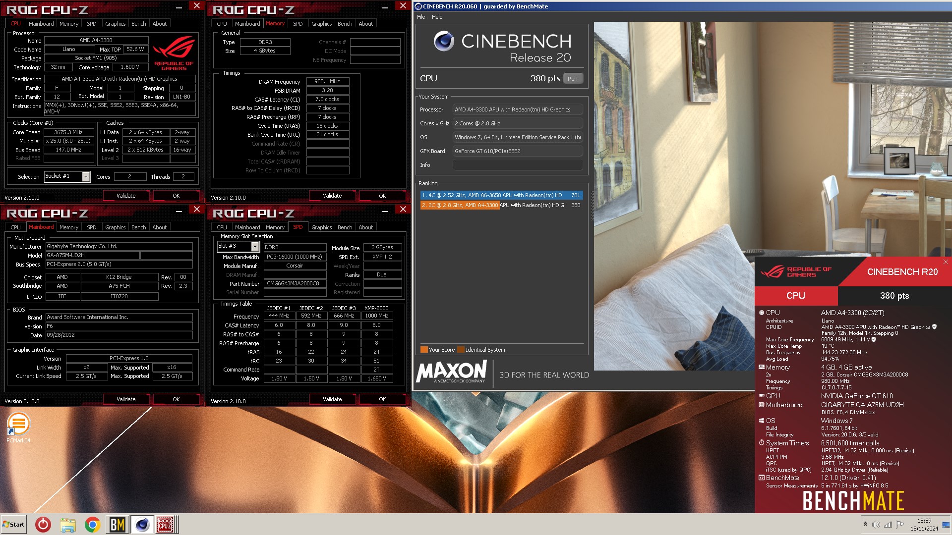The width and height of the screenshot is (952, 535).
Task: Open File menu in Cinebench
Action: [x=421, y=17]
